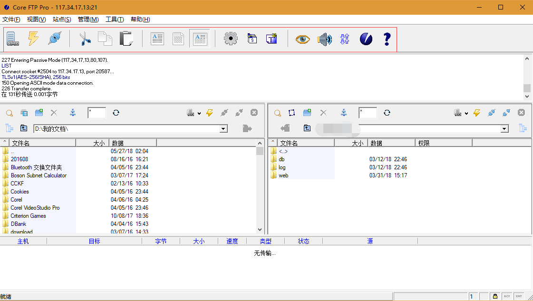Click the Core FTP round logo icon
The height and width of the screenshot is (301, 533).
point(366,39)
